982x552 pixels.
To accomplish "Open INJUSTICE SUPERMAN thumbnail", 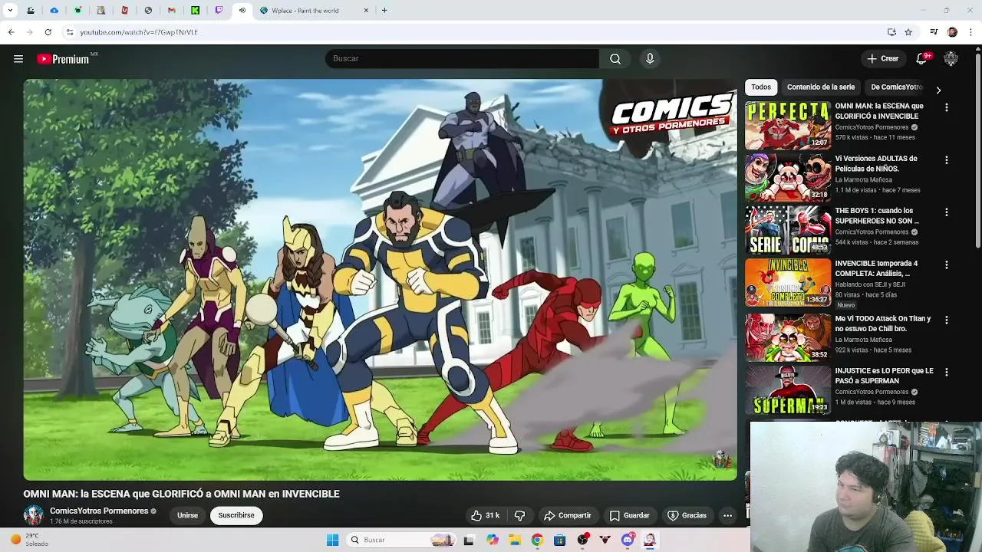I will click(788, 389).
